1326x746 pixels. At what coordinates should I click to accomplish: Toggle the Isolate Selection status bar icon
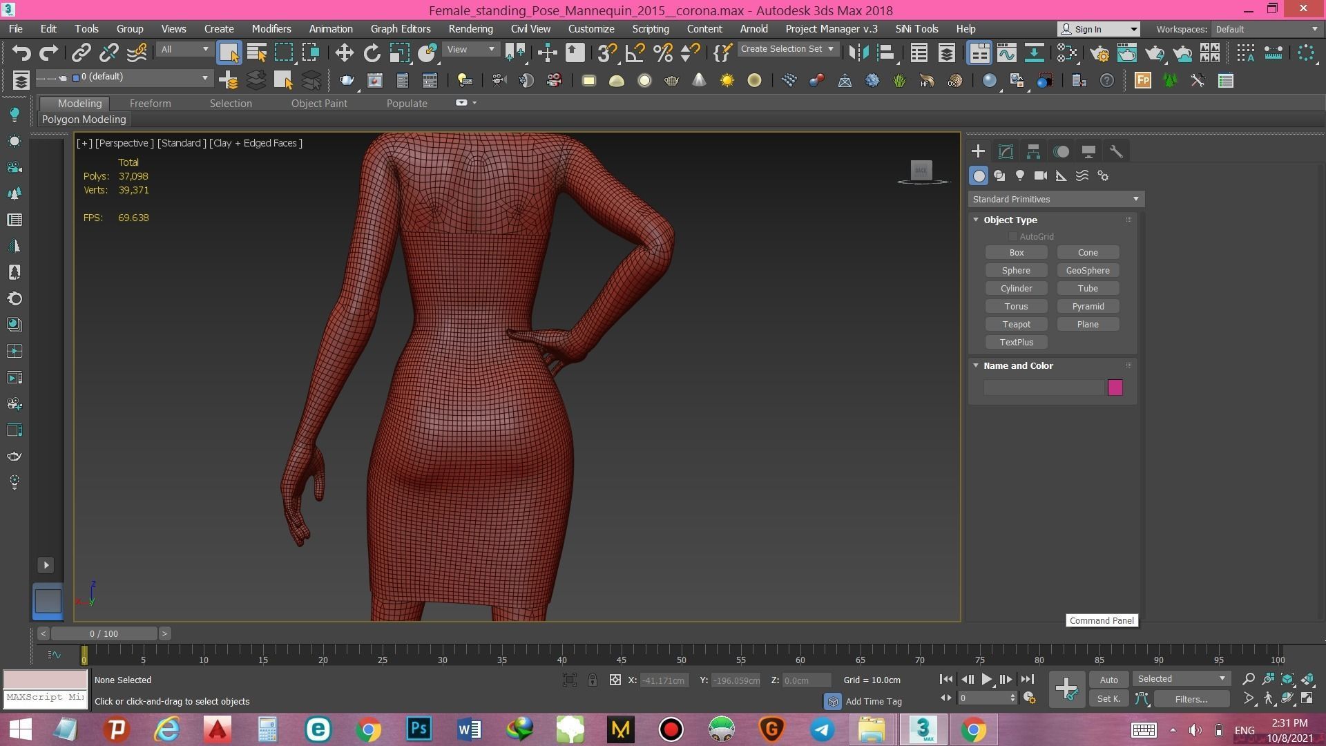pyautogui.click(x=569, y=680)
